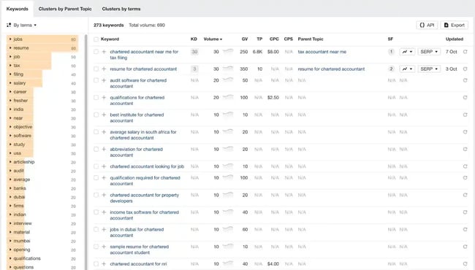Click the Export button

(454, 25)
